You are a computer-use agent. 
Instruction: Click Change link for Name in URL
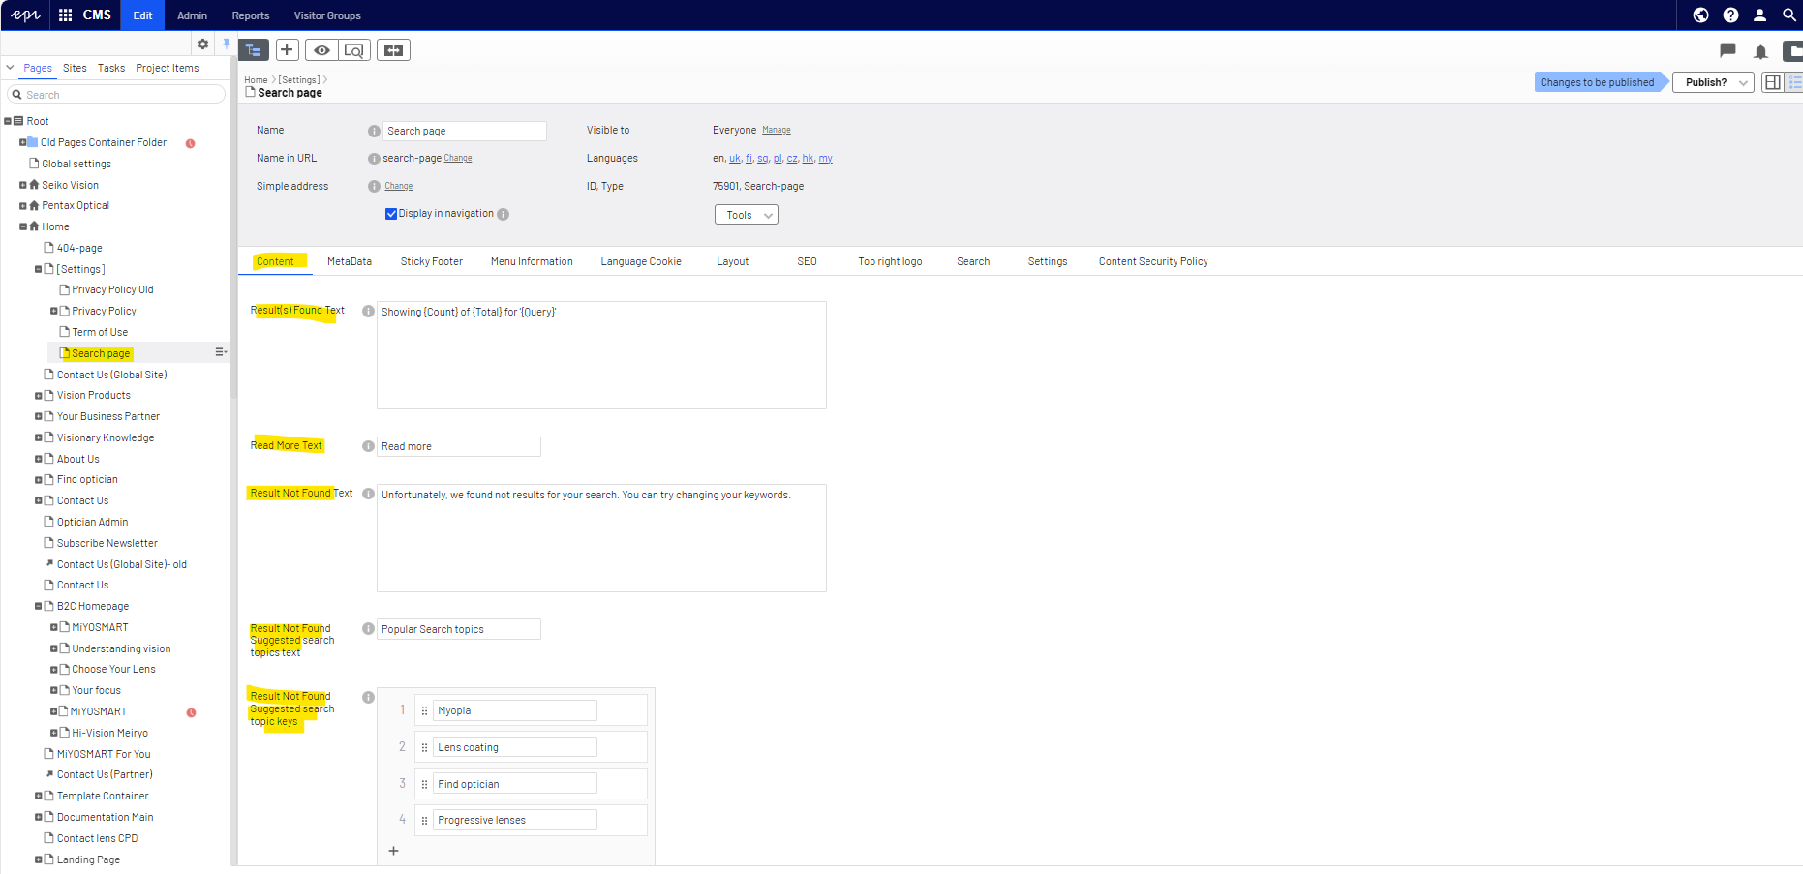click(x=458, y=159)
